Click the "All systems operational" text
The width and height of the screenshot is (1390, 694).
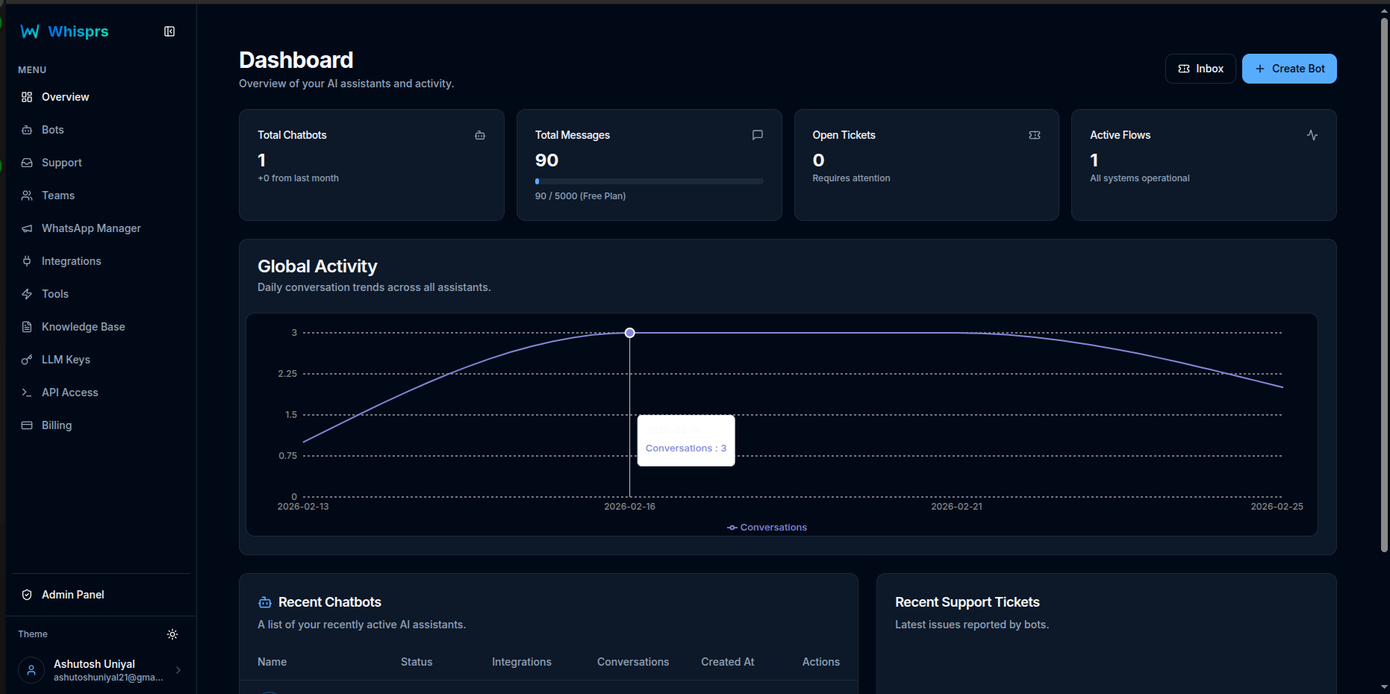[x=1140, y=178]
